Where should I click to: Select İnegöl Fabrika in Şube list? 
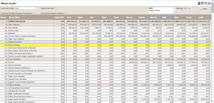coord(155,10)
